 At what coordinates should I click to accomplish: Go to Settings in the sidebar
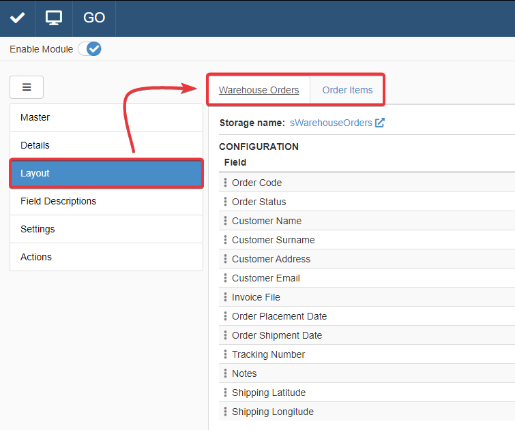pyautogui.click(x=106, y=229)
